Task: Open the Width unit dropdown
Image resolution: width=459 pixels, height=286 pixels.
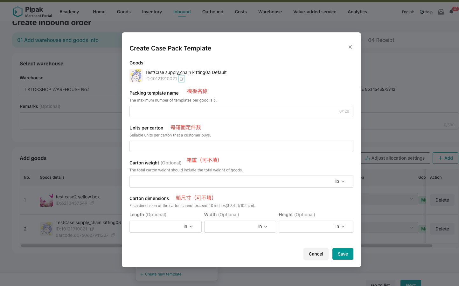Action: pyautogui.click(x=263, y=227)
